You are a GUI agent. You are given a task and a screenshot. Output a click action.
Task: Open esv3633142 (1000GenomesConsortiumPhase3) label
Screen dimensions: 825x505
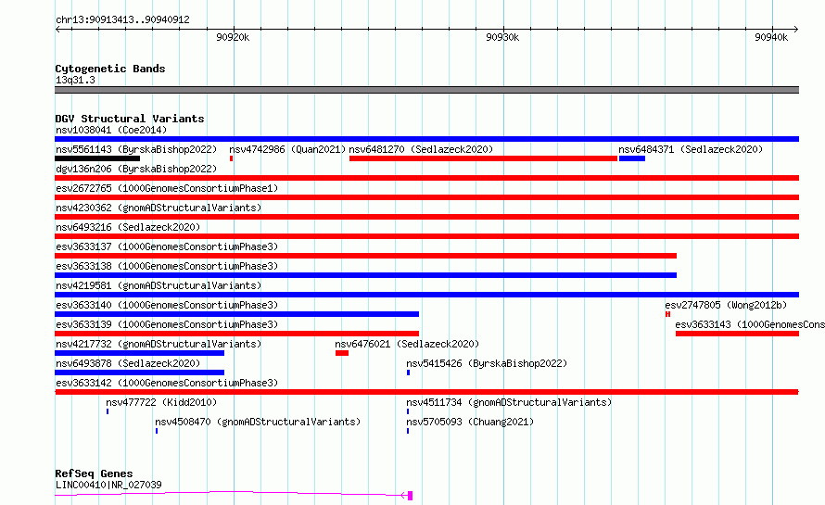(x=167, y=383)
